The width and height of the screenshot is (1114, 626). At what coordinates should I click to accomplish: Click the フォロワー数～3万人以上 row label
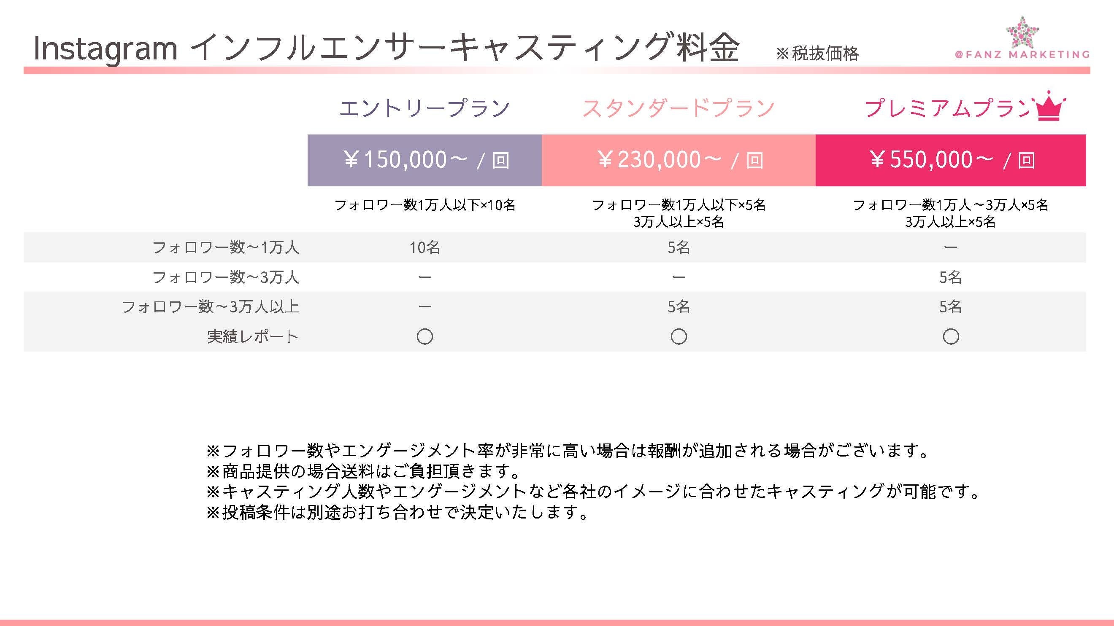point(210,307)
